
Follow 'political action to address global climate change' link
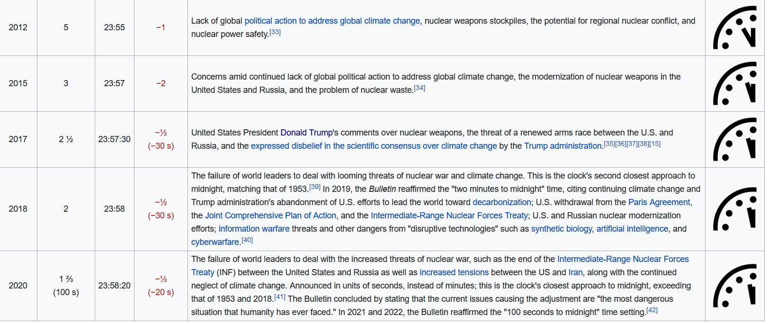click(332, 21)
